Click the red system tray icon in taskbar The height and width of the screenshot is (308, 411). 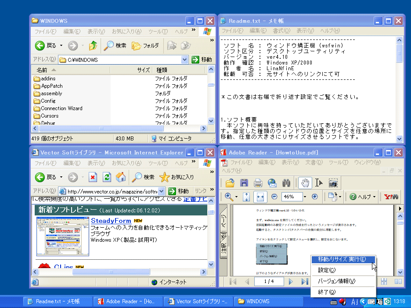[x=342, y=301]
